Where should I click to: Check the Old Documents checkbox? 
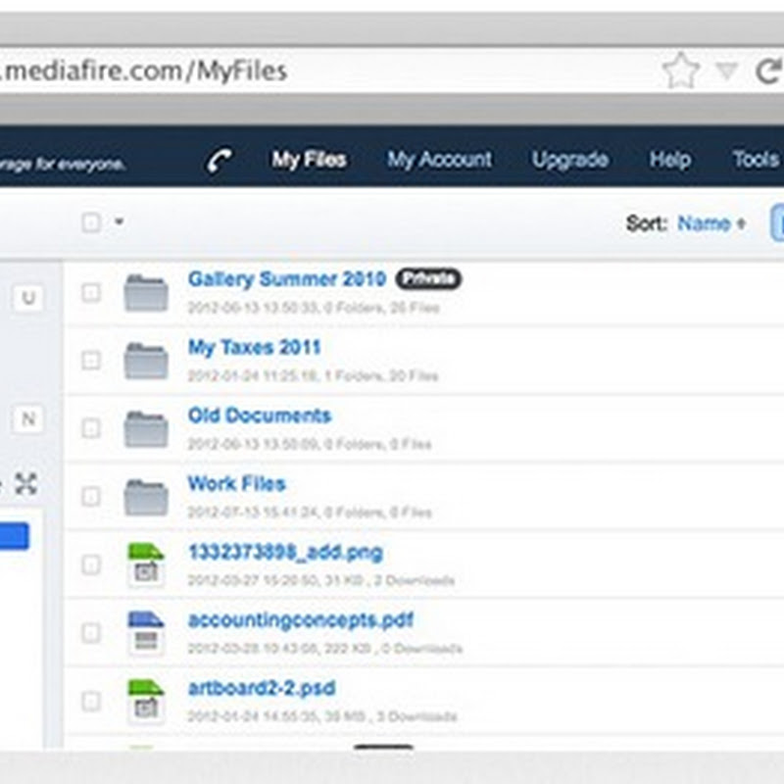click(91, 428)
